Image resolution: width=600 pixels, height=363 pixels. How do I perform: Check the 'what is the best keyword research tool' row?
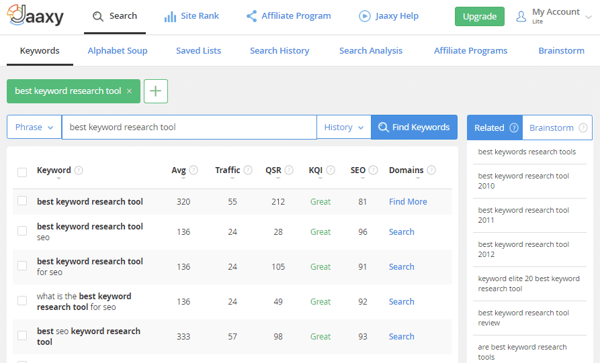[x=22, y=301]
